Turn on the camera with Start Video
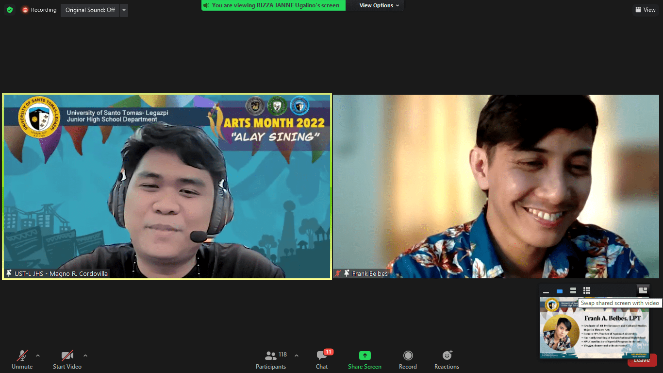 click(x=67, y=360)
